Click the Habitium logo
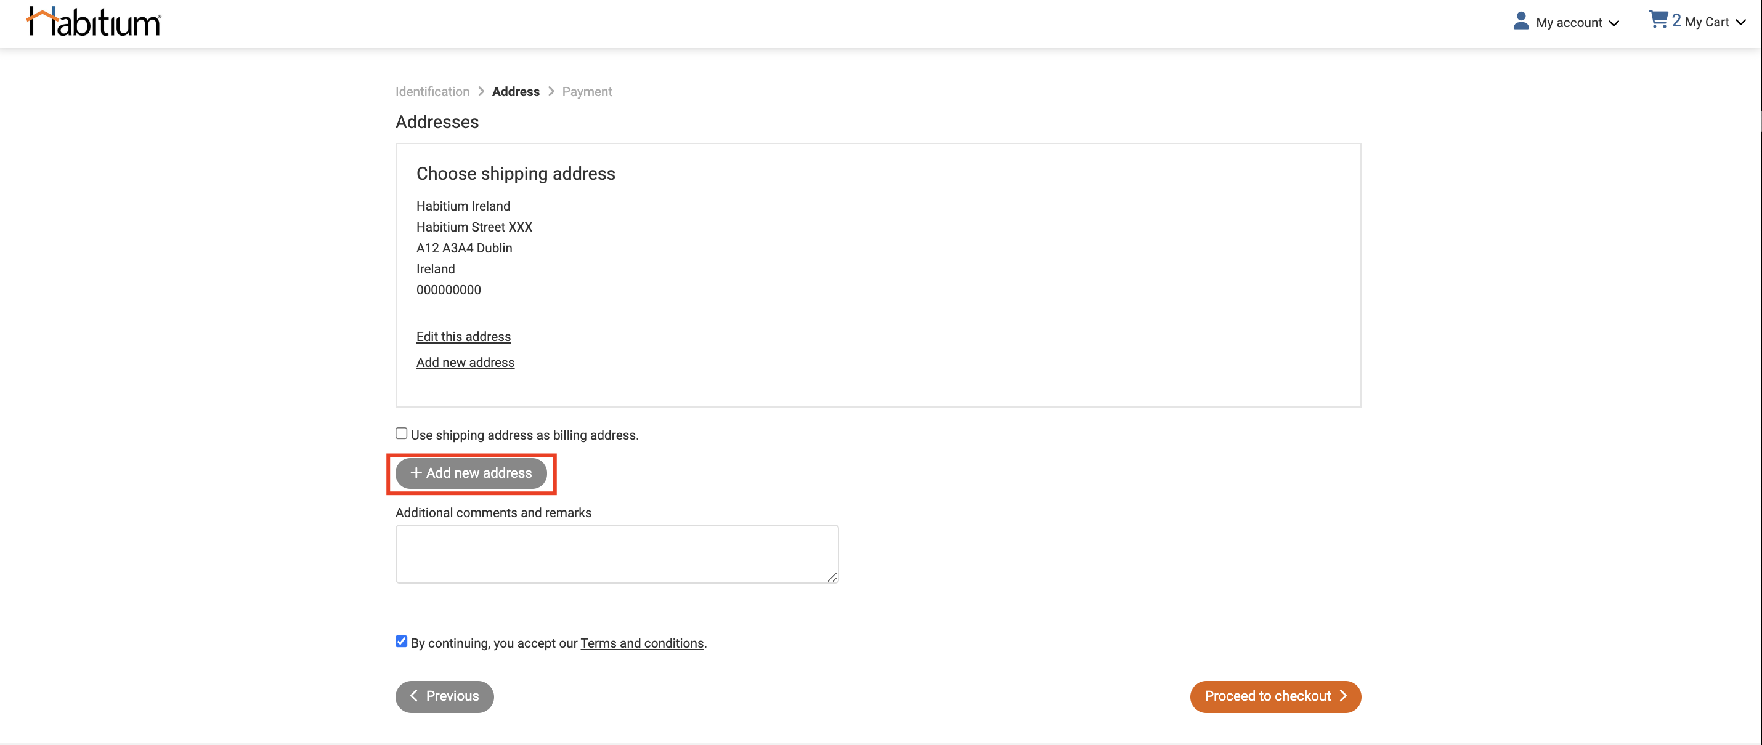Viewport: 1762px width, 745px height. click(x=93, y=20)
